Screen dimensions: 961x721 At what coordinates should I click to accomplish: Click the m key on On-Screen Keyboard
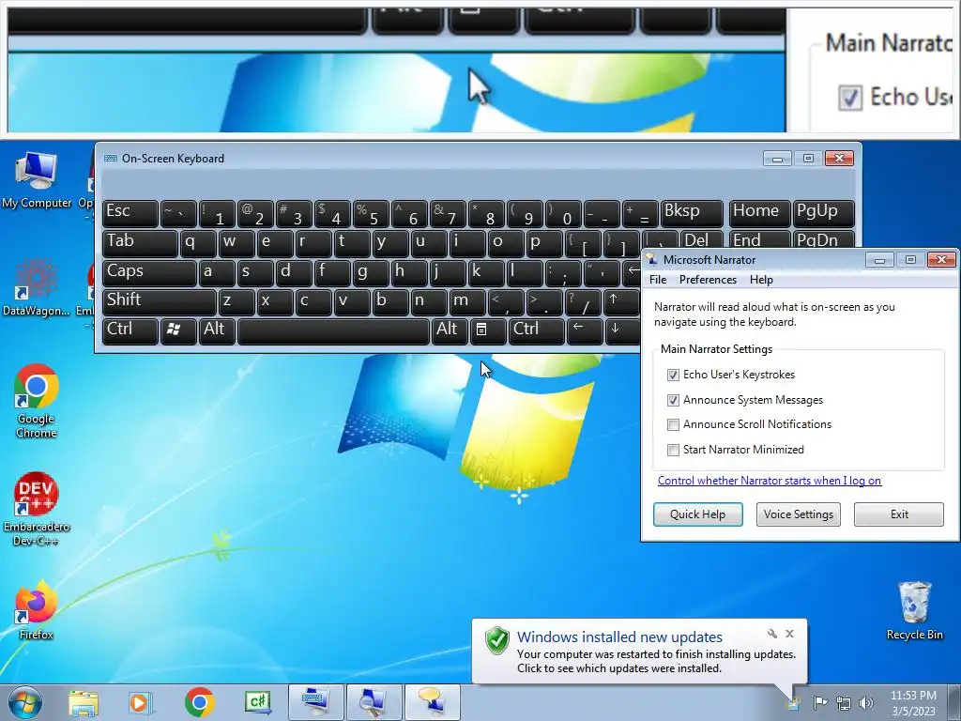coord(467,301)
